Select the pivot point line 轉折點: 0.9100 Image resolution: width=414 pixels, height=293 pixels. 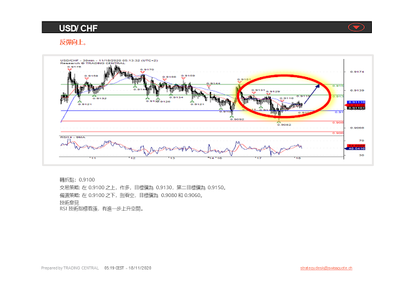click(x=77, y=180)
